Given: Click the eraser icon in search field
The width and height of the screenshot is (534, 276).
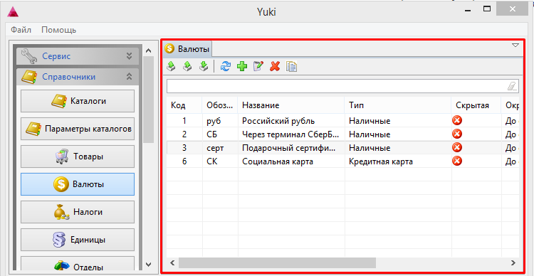Looking at the screenshot, I should [x=512, y=86].
